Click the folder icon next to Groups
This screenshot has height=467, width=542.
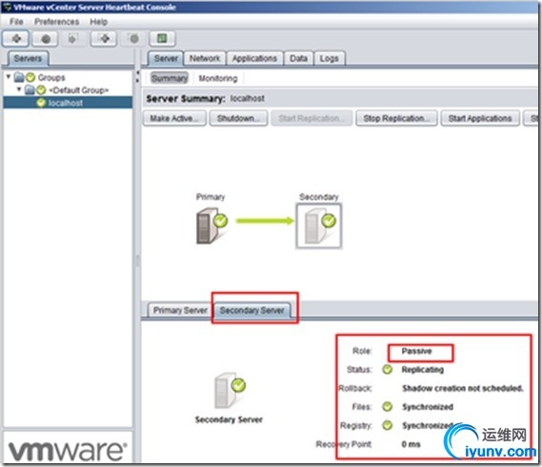(x=19, y=77)
